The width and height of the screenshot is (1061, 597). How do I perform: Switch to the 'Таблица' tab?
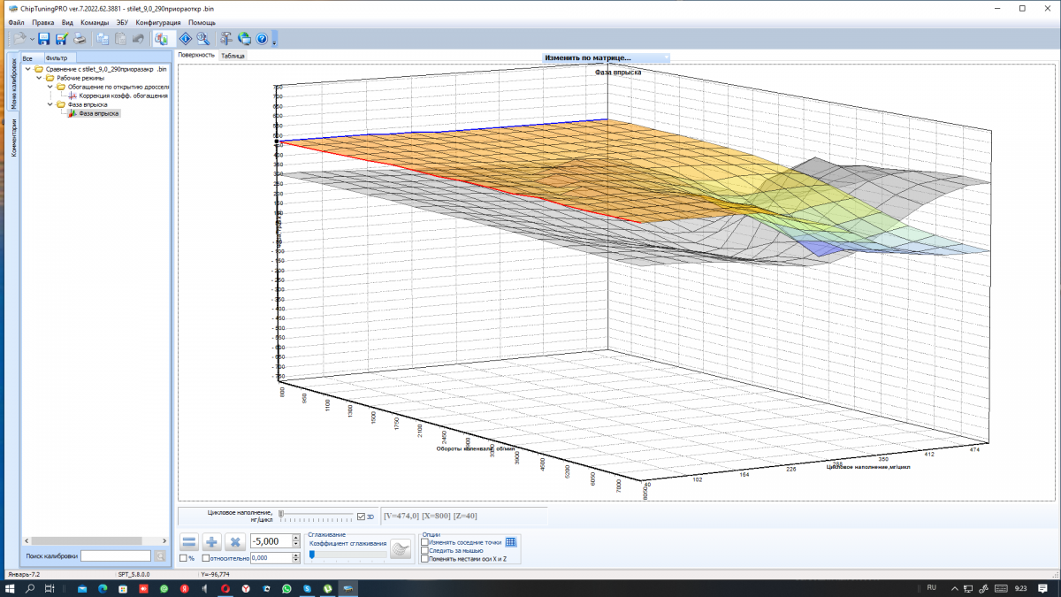[x=233, y=55]
